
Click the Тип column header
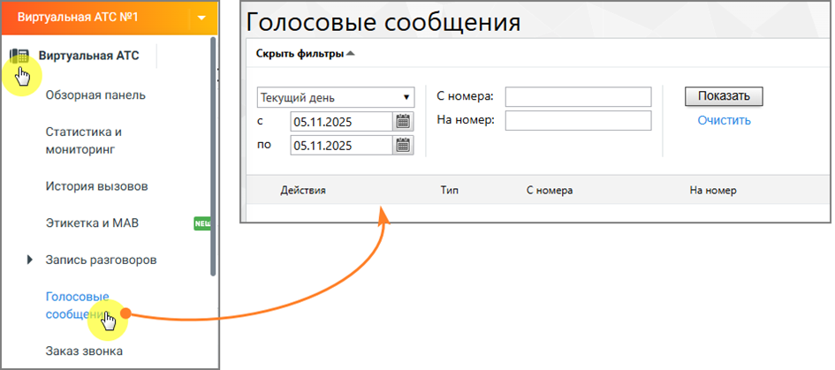[449, 191]
